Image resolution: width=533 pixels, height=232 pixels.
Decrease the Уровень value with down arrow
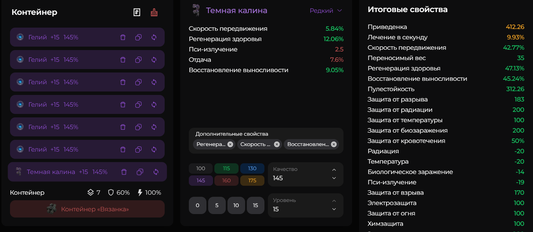[x=334, y=209]
